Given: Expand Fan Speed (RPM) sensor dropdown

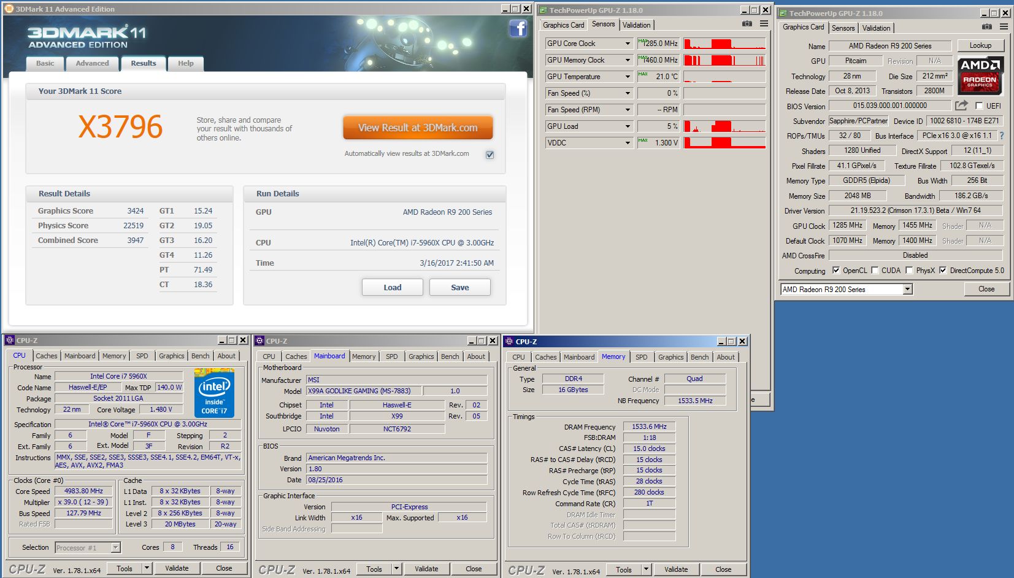Looking at the screenshot, I should [628, 110].
